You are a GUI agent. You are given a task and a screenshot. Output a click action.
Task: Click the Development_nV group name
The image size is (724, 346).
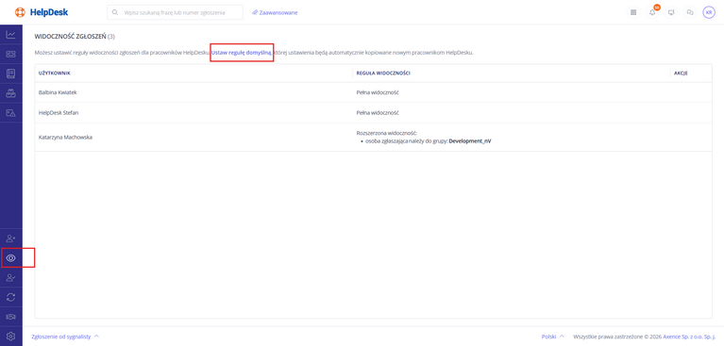tap(470, 141)
